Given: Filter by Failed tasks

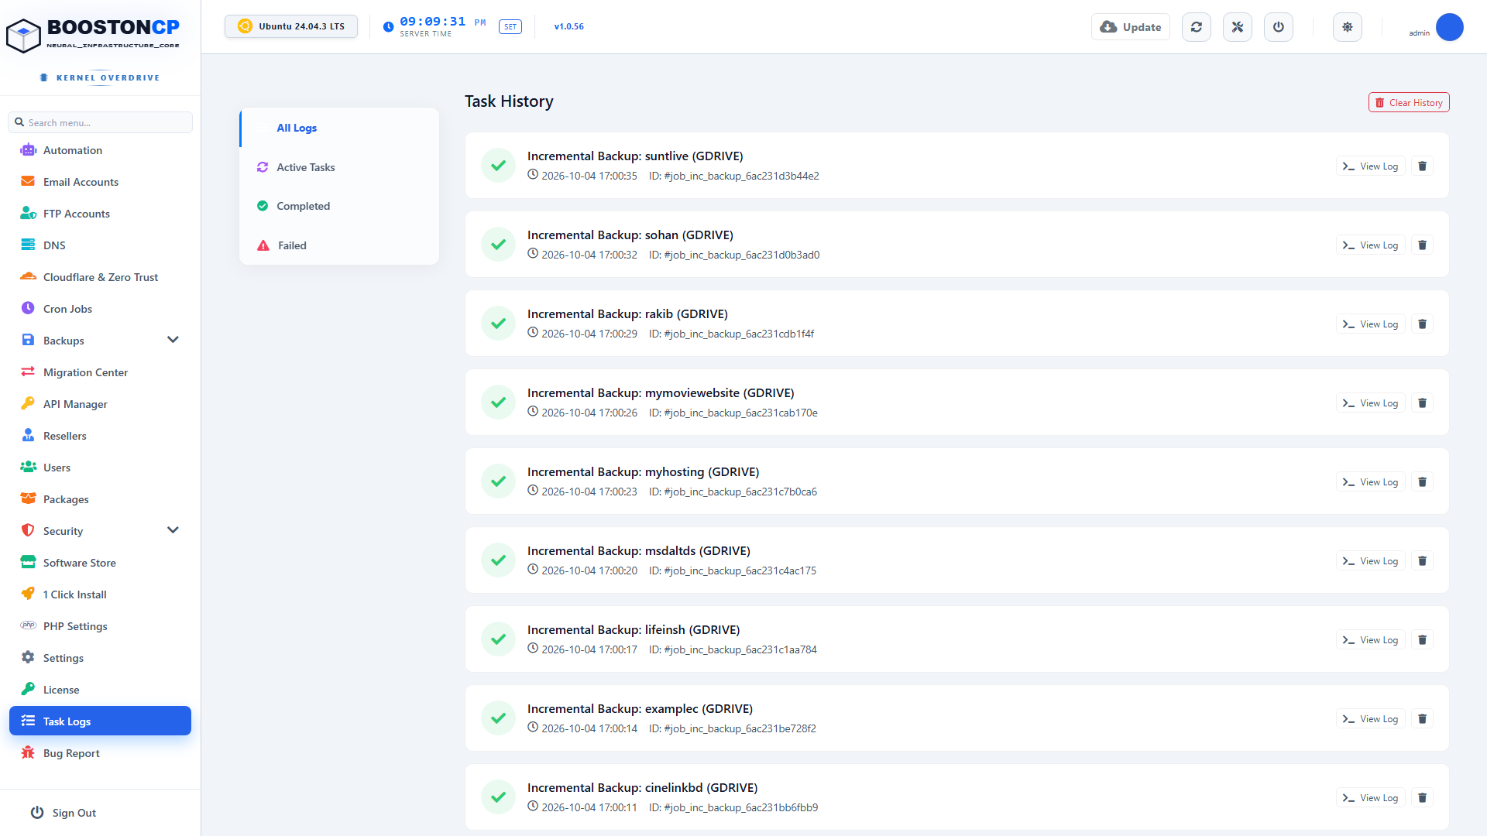Looking at the screenshot, I should [x=339, y=245].
